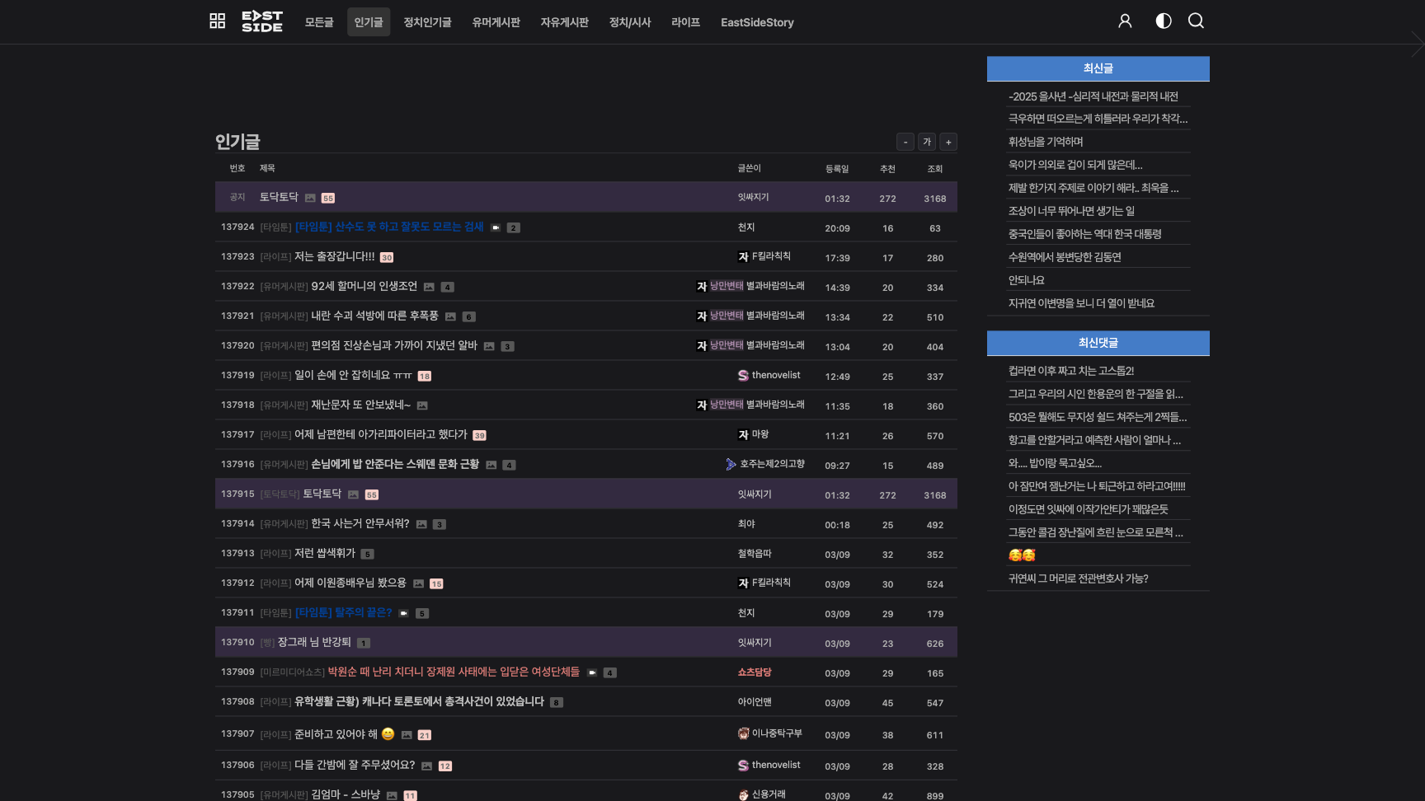Open post 92세 할머니의 인생조언

pyautogui.click(x=364, y=287)
